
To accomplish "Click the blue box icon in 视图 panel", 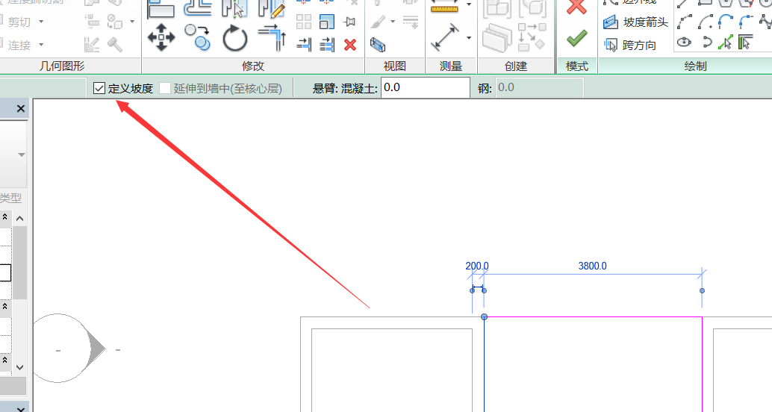I will (x=378, y=46).
